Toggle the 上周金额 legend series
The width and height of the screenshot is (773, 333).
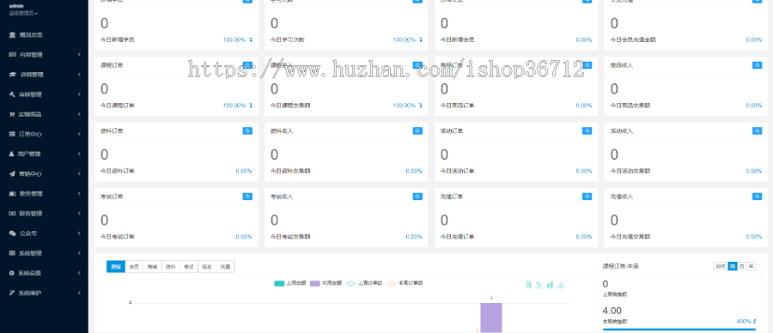(x=290, y=283)
